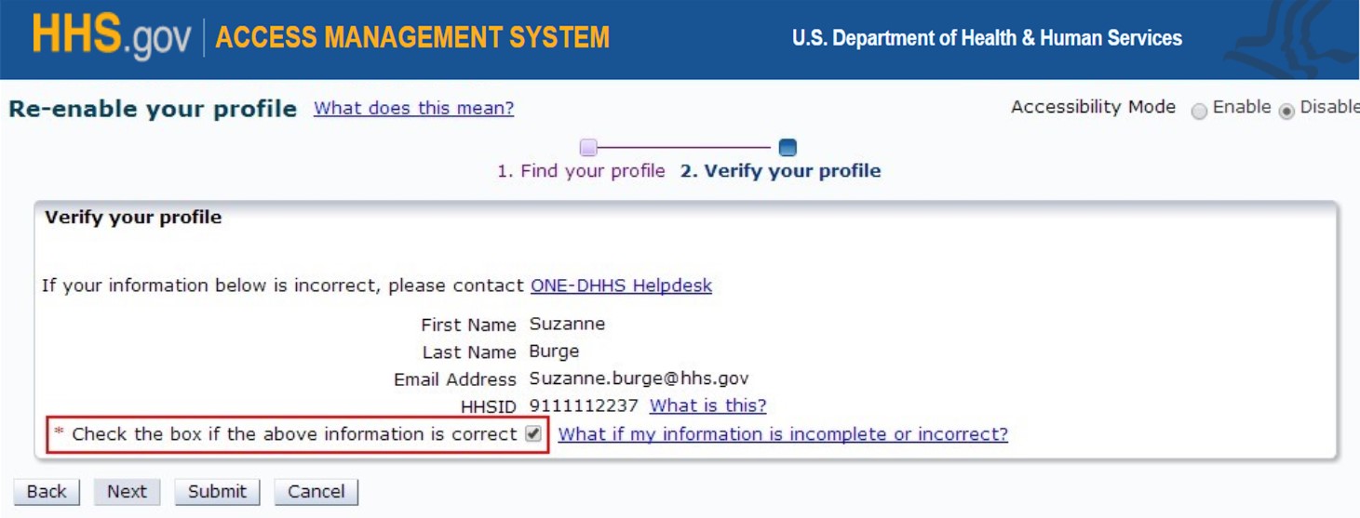Open "What does this mean?" link
The image size is (1360, 518).
tap(413, 108)
